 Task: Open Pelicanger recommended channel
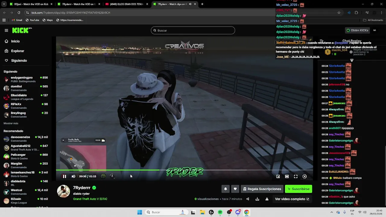(26, 156)
